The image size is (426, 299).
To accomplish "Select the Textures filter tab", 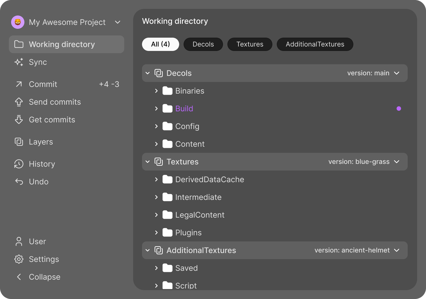I will pyautogui.click(x=250, y=44).
